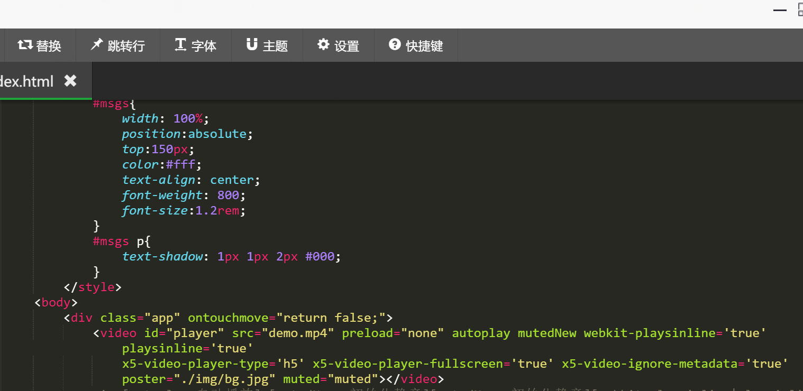Minimize the editor window
The width and height of the screenshot is (803, 391).
point(780,10)
